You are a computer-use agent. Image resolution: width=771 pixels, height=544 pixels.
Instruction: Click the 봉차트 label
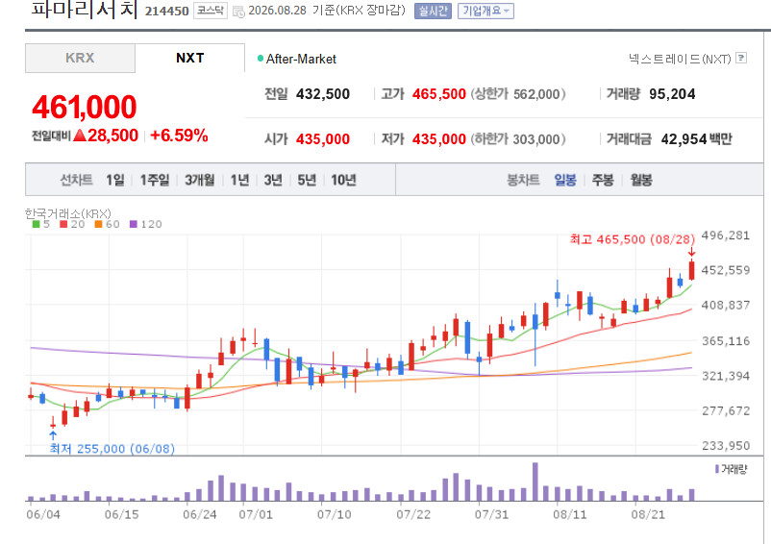pos(523,180)
